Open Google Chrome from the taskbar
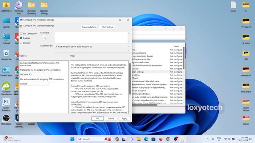The image size is (255, 143). pyautogui.click(x=168, y=139)
